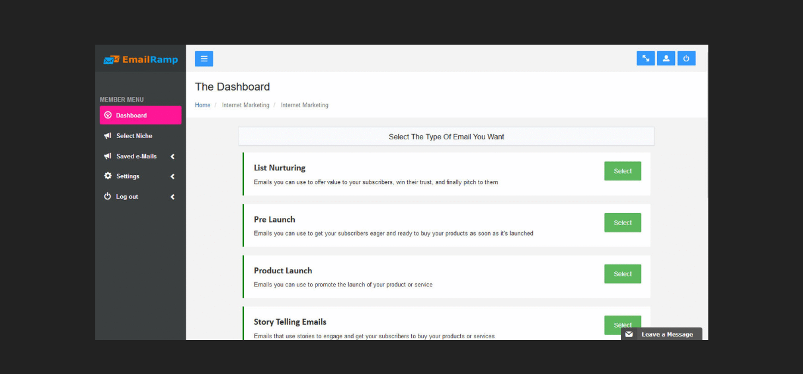Click the Dashboard circle icon in sidebar
803x374 pixels.
point(108,116)
